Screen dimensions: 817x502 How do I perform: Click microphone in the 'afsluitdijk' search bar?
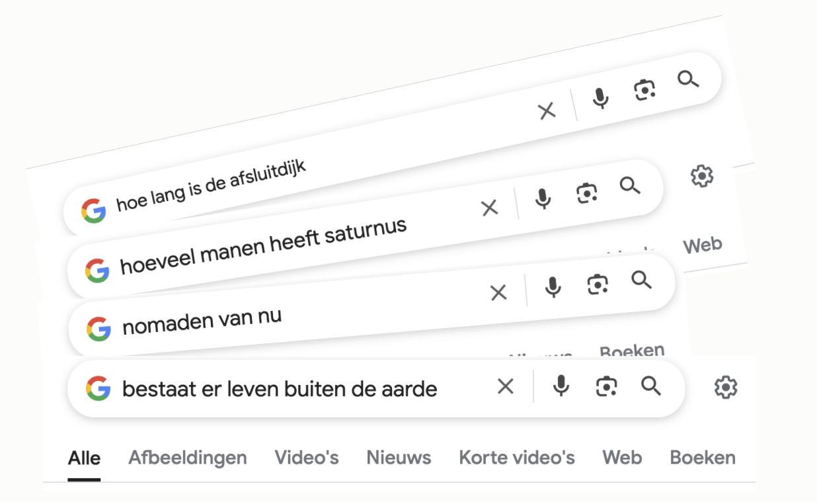[600, 99]
